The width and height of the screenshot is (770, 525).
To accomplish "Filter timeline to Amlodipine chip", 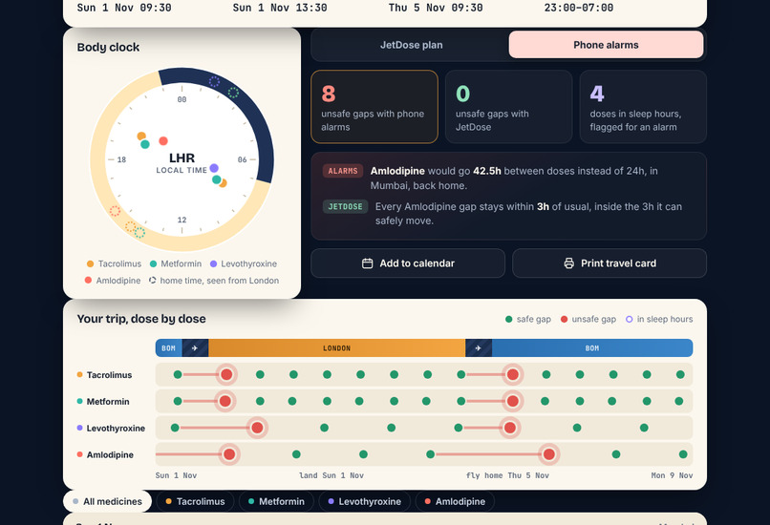I will pyautogui.click(x=455, y=501).
